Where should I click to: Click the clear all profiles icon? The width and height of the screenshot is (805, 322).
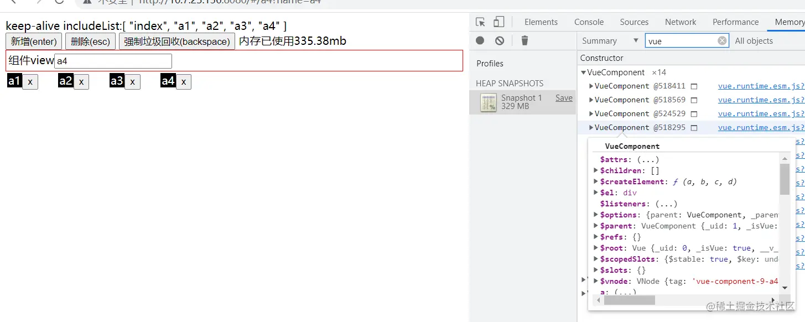(500, 40)
